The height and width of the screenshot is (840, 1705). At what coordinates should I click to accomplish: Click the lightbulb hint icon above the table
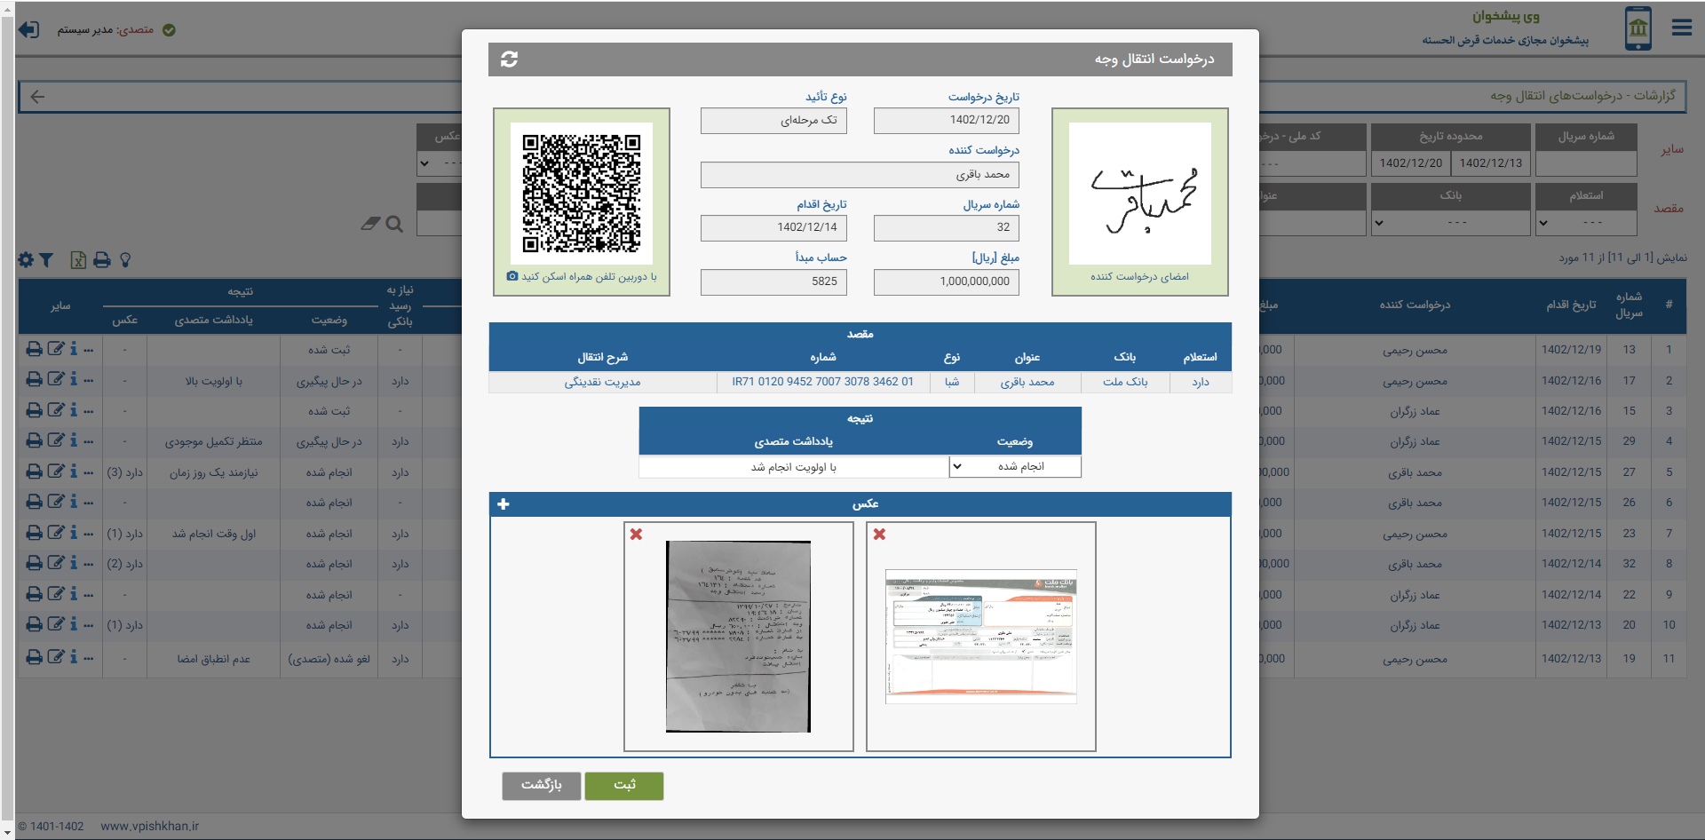pos(125,260)
